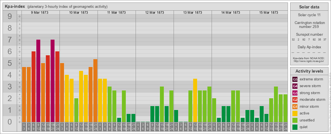Click the '14 Mar 1873' date header
The width and height of the screenshot is (331, 134).
(x=231, y=13)
